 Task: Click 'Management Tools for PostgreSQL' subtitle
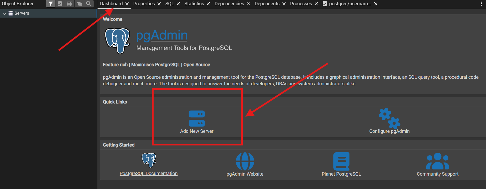[x=184, y=48]
